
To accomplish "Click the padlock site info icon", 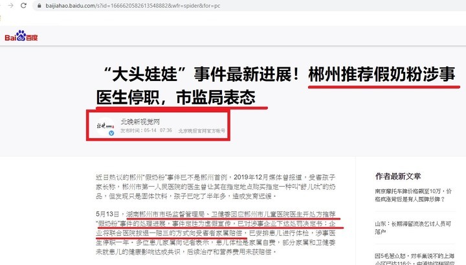I will point(39,6).
